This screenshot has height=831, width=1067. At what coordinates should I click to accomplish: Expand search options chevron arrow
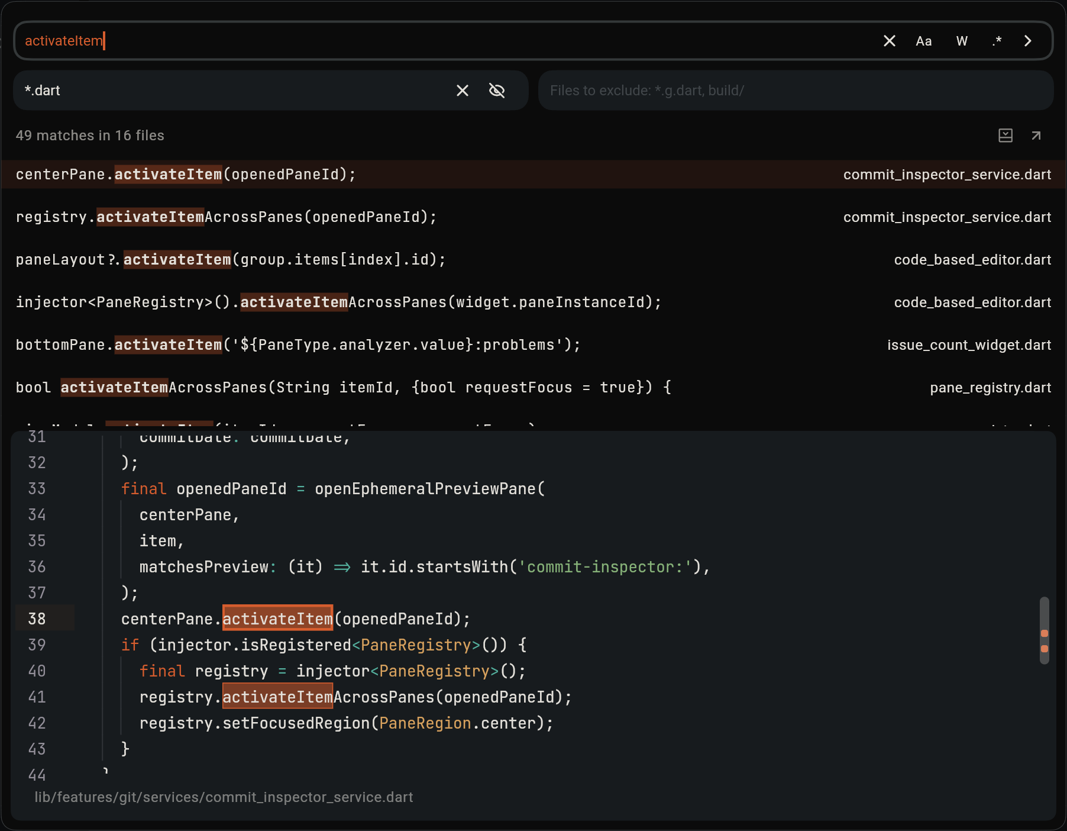[x=1028, y=41]
